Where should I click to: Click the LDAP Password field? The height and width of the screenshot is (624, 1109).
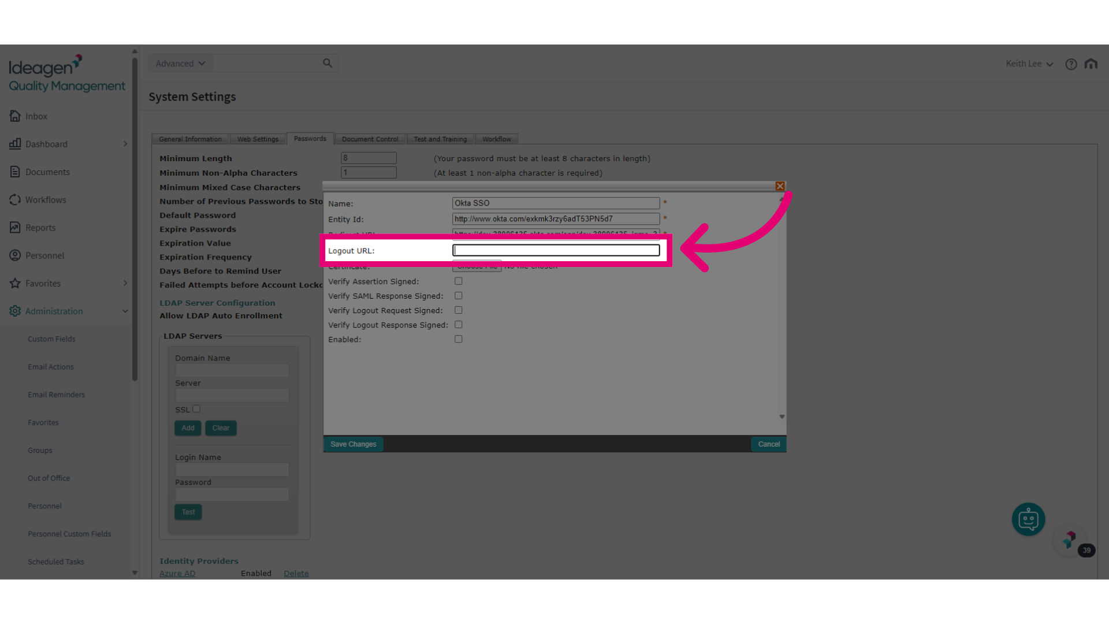click(x=232, y=495)
